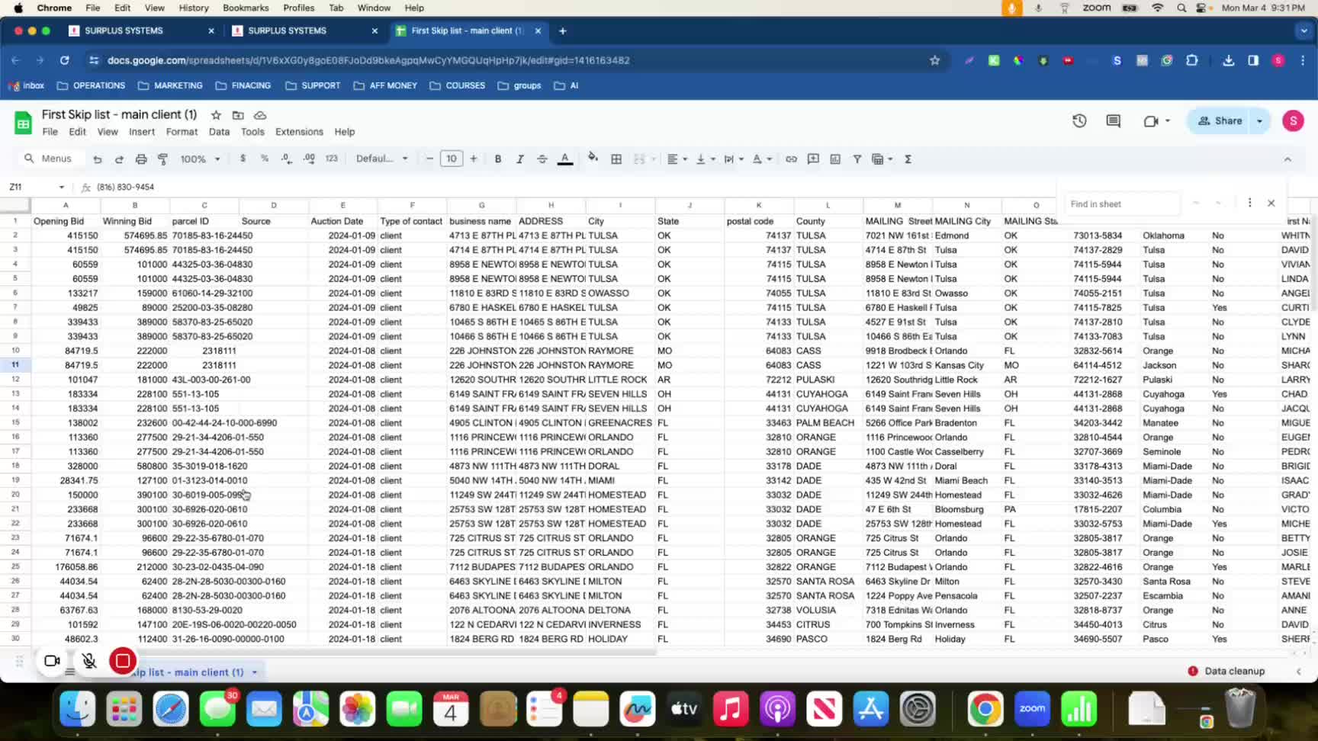Open the zoom 100% dropdown
The height and width of the screenshot is (741, 1318).
coord(200,159)
